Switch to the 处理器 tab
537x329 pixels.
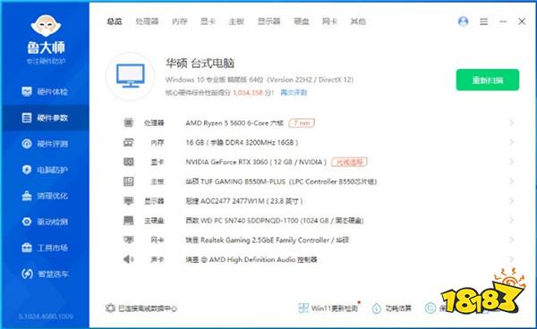tap(147, 21)
